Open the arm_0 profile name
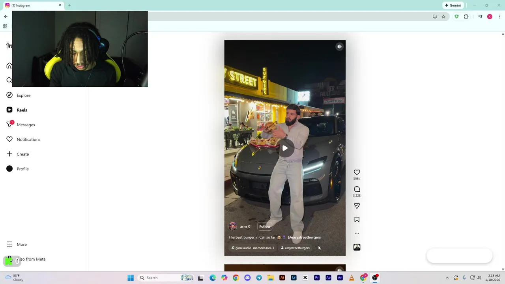 tap(245, 226)
